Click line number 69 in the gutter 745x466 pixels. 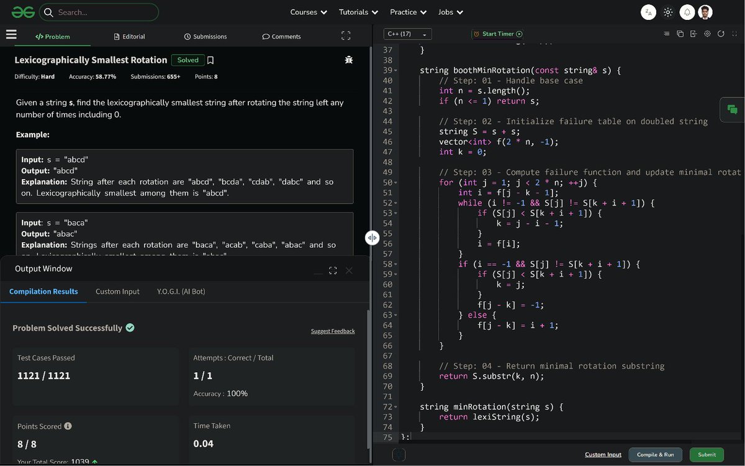point(387,376)
